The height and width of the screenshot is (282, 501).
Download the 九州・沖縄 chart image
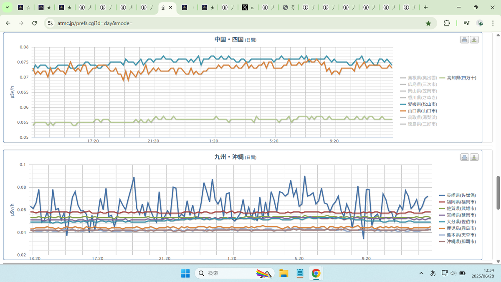[474, 157]
